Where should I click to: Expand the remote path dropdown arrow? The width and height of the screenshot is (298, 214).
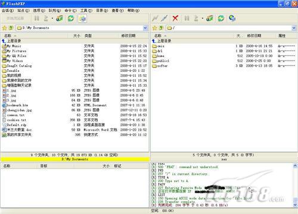click(294, 28)
